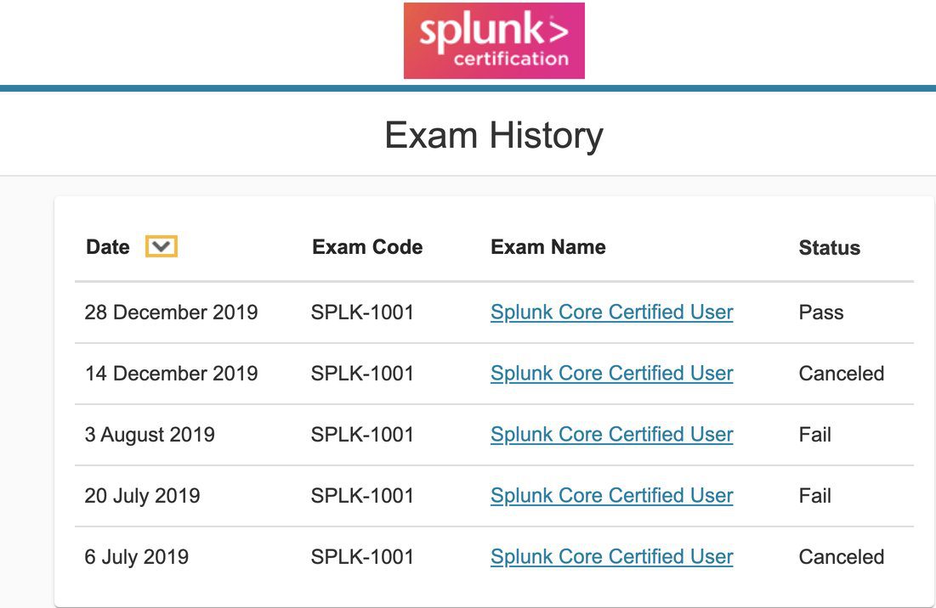Screen dimensions: 936x608
Task: Click the Exam Code column header
Action: (x=367, y=247)
